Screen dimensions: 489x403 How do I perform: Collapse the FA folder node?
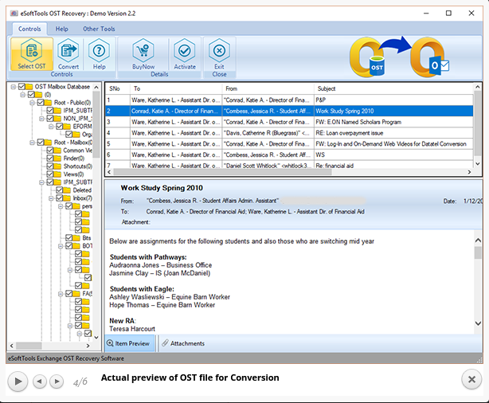61,294
